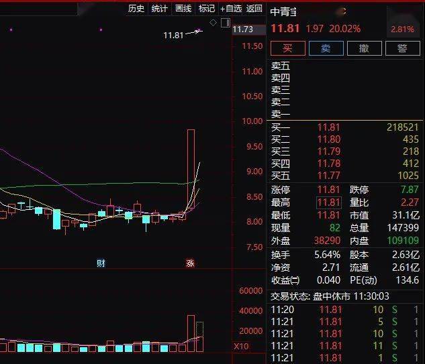425x364 pixels.
Task: Click the 警 alert button
Action: [402, 48]
